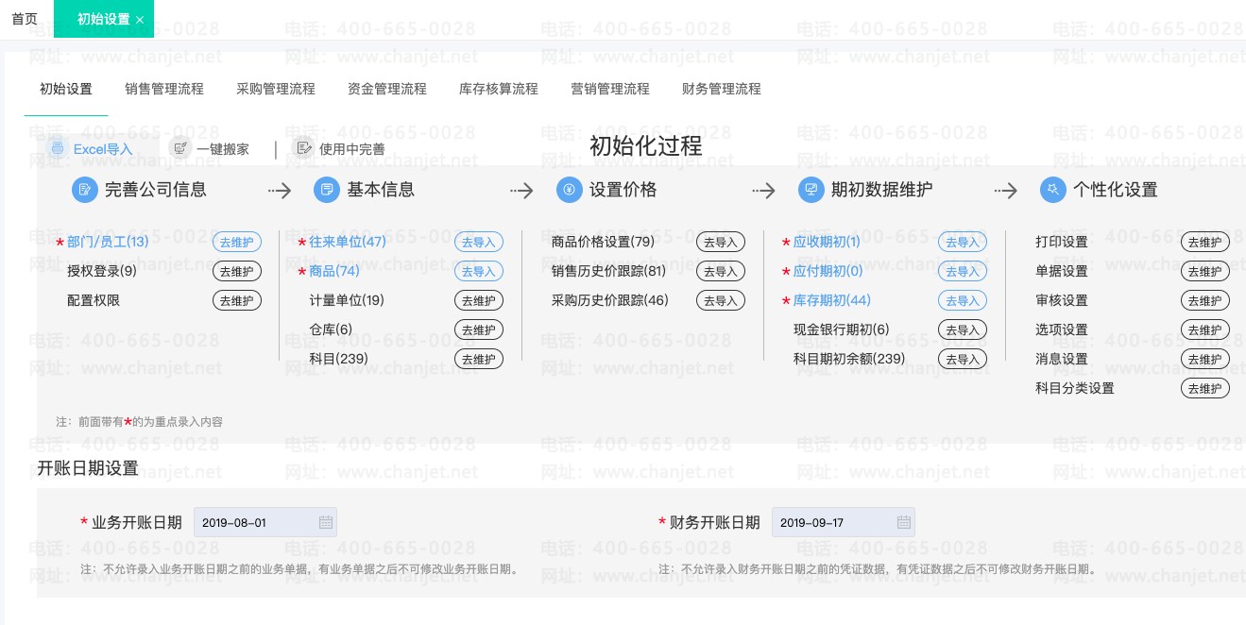Click 去导入 for 应收期初

(x=963, y=243)
